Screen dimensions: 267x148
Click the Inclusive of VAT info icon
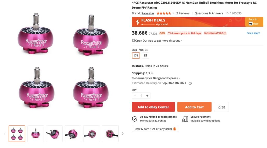click(225, 33)
